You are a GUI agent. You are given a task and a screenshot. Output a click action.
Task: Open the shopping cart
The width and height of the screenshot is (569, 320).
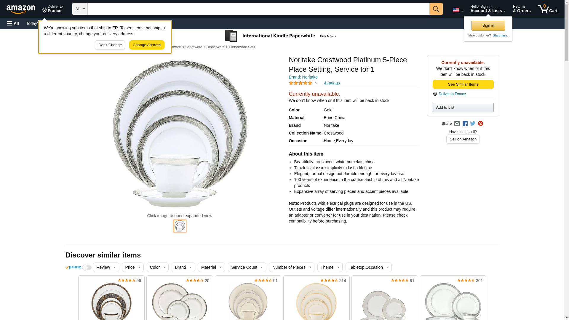click(x=547, y=9)
